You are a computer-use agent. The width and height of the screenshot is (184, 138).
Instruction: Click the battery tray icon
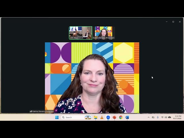coord(170,117)
